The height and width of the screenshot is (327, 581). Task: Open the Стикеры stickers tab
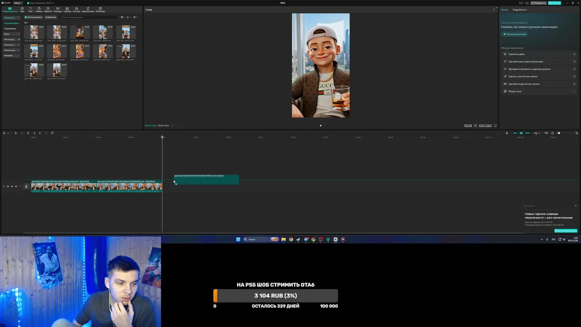pos(39,10)
